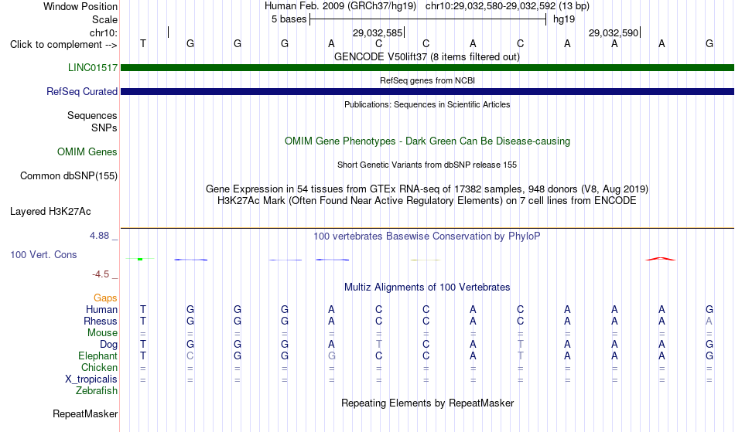Click the Layered H3K27Ac track label
Viewport: 735px width, 432px height.
coord(50,211)
